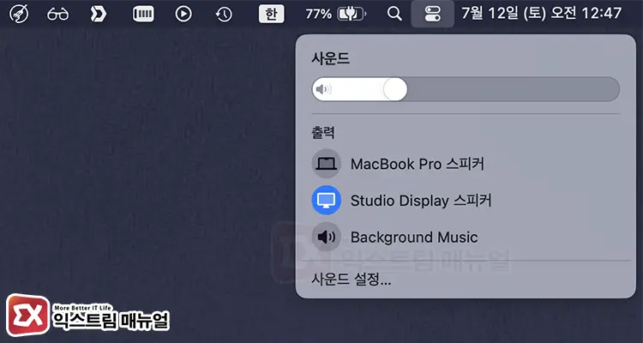Viewport: 643px width, 343px height.
Task: Select MacBook Pro 스피커 output
Action: 466,164
